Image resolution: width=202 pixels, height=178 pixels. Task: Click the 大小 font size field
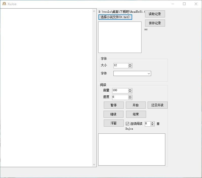coord(121,66)
